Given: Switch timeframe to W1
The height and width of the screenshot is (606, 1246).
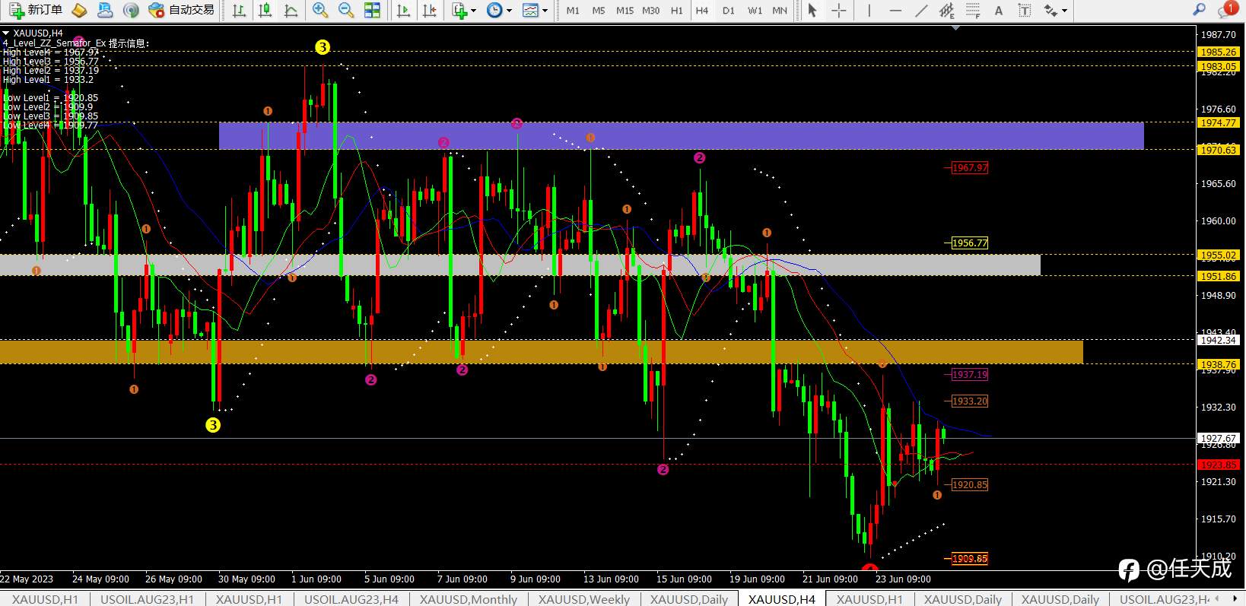Looking at the screenshot, I should tap(755, 11).
